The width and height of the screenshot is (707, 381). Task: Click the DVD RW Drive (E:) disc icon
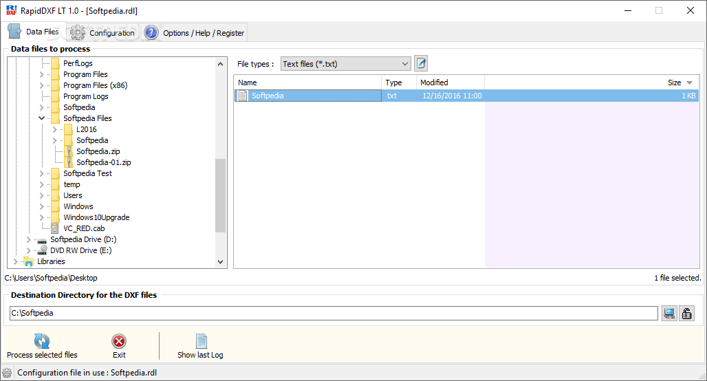[x=43, y=250]
